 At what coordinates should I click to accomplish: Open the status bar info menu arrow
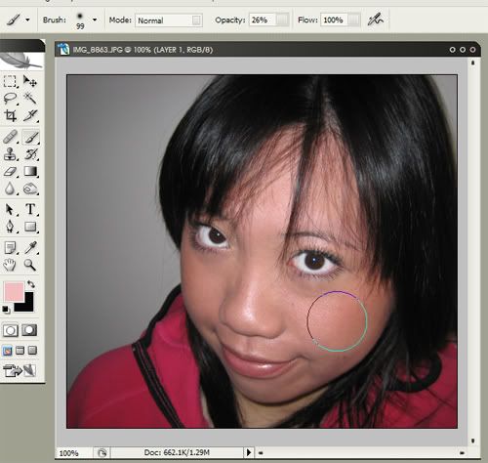tap(249, 452)
